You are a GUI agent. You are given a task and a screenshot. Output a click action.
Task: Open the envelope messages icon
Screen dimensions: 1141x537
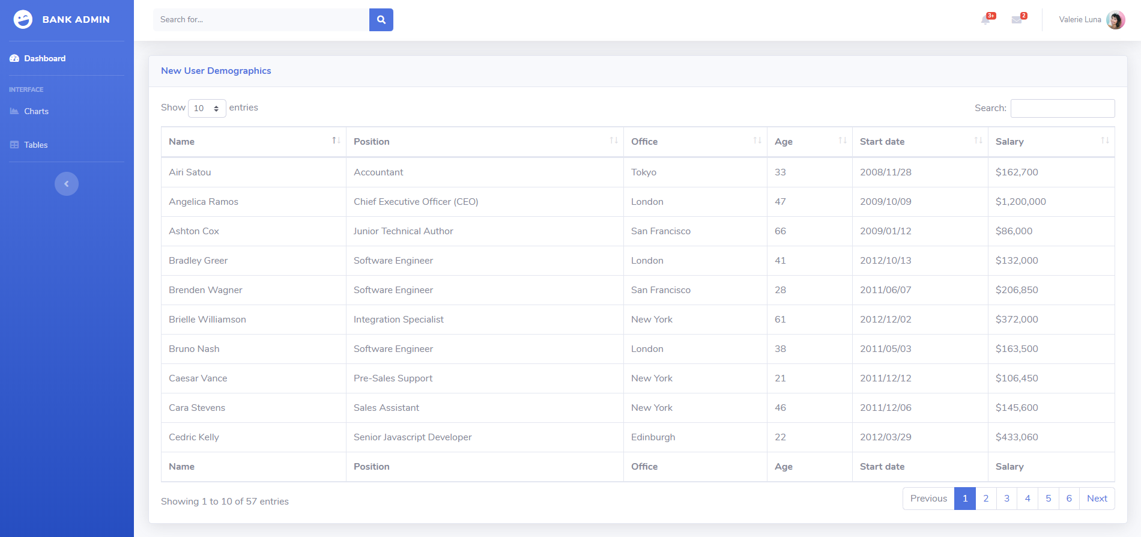pyautogui.click(x=1017, y=20)
